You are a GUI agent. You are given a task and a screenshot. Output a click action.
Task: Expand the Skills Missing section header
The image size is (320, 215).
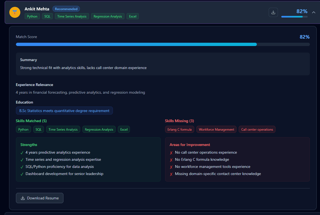point(179,121)
